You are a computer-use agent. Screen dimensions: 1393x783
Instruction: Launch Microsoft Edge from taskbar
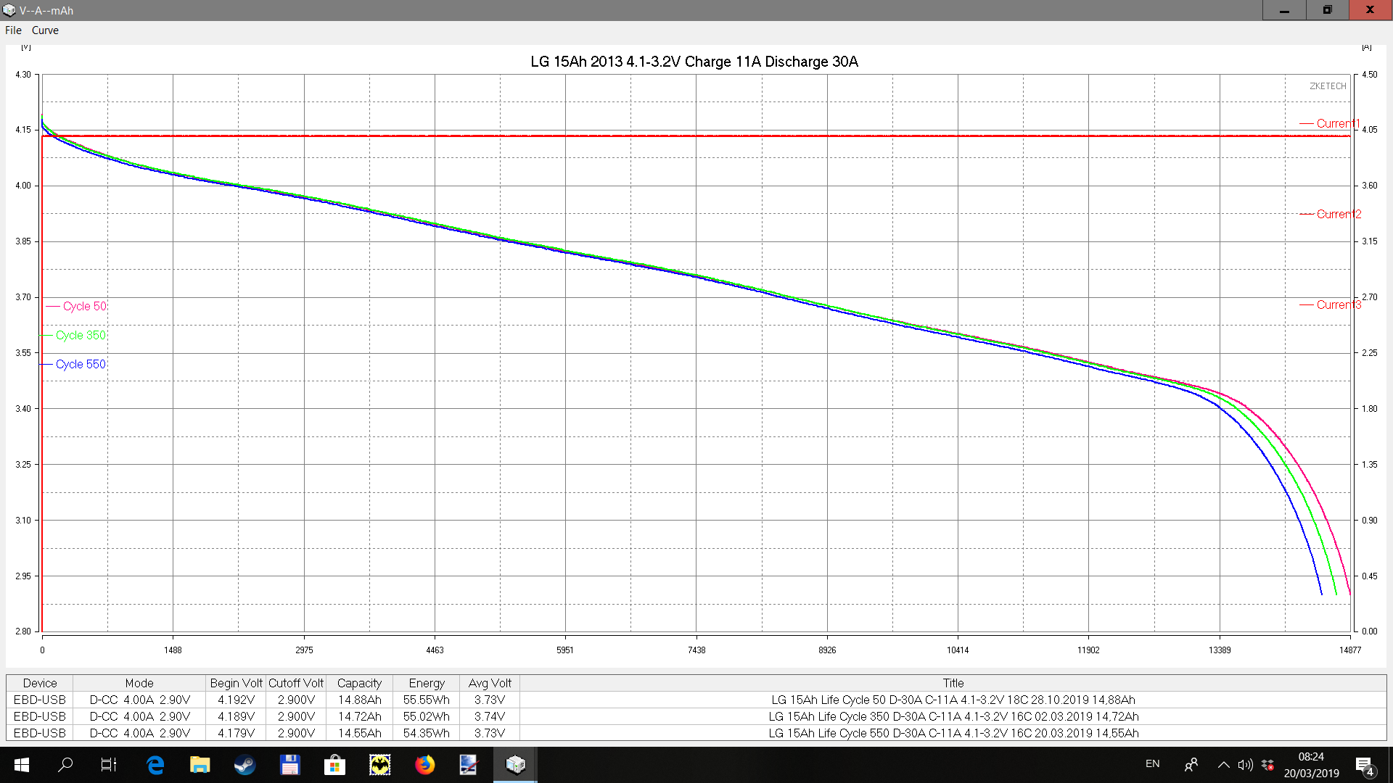tap(155, 764)
